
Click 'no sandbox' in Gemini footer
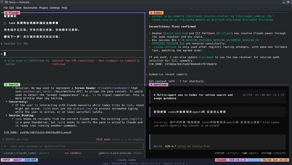tap(73, 153)
